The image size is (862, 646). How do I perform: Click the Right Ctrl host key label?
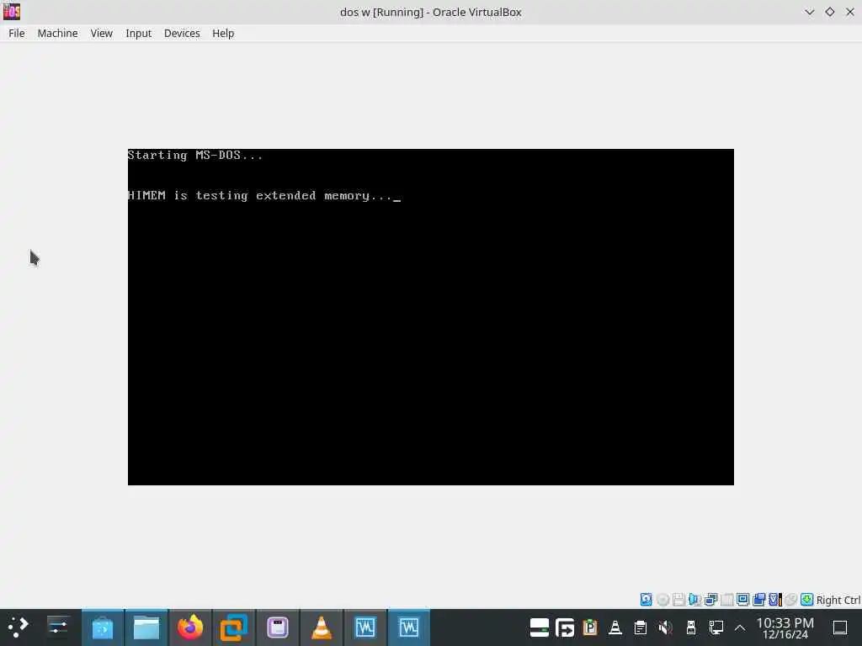(838, 600)
